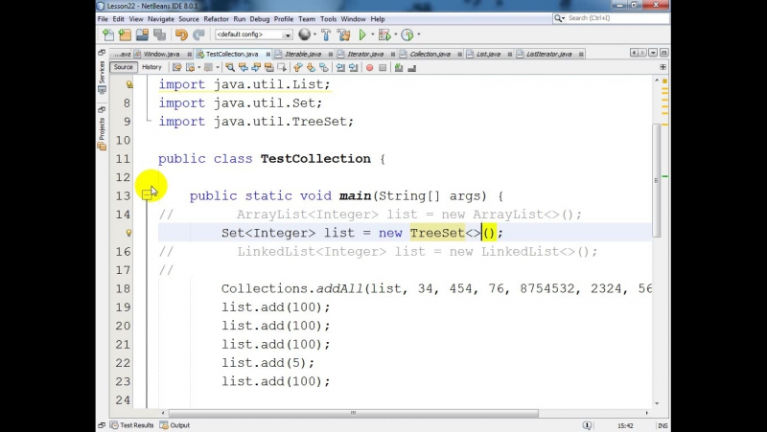Open the Debug menu
The height and width of the screenshot is (432, 767).
(260, 19)
